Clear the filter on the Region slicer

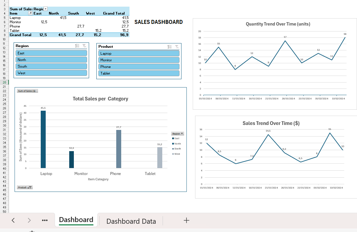point(84,46)
